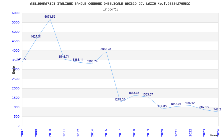Click the x-axis year 2016
Image resolution: width=221 pixels, height=138 pixels.
coord(106,133)
